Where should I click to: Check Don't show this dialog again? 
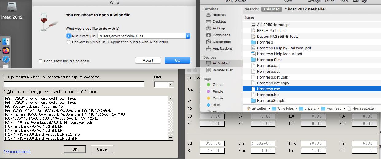pyautogui.click(x=41, y=61)
